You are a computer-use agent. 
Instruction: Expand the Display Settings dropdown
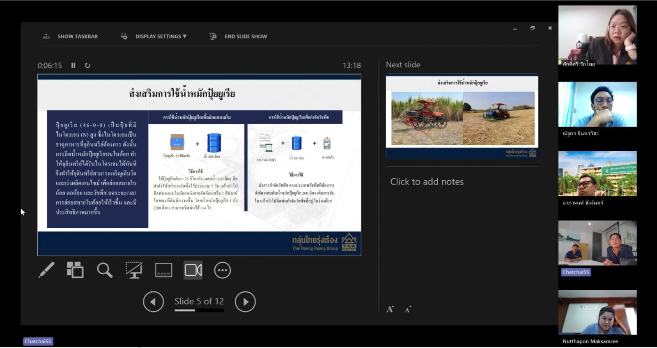coord(161,36)
